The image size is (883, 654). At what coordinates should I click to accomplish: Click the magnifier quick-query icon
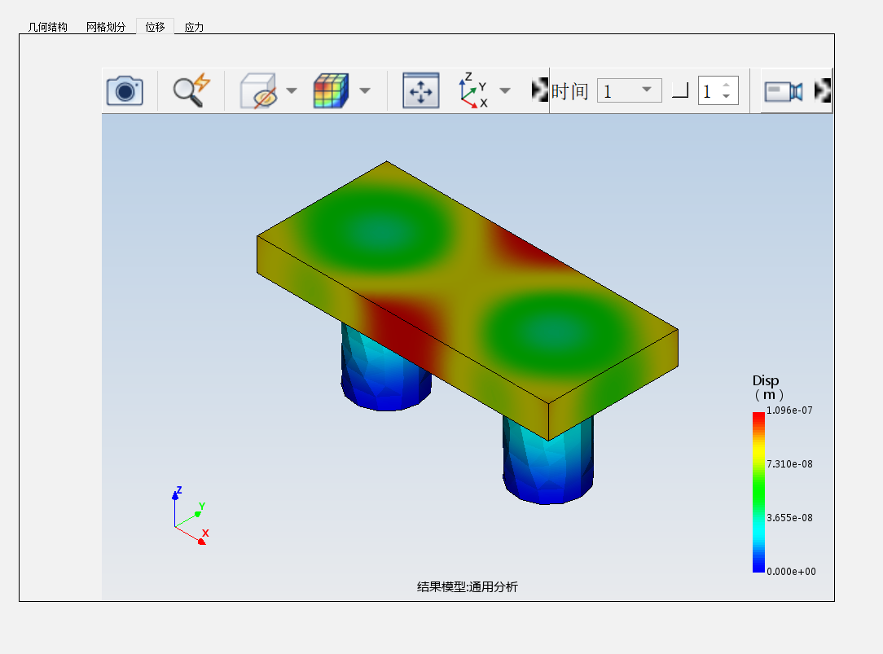click(191, 90)
